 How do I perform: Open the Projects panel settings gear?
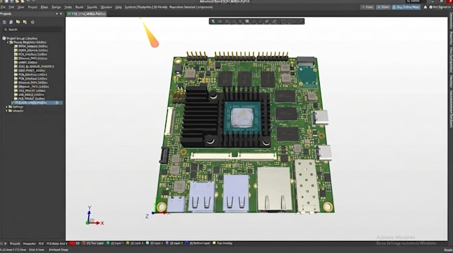tap(33, 22)
